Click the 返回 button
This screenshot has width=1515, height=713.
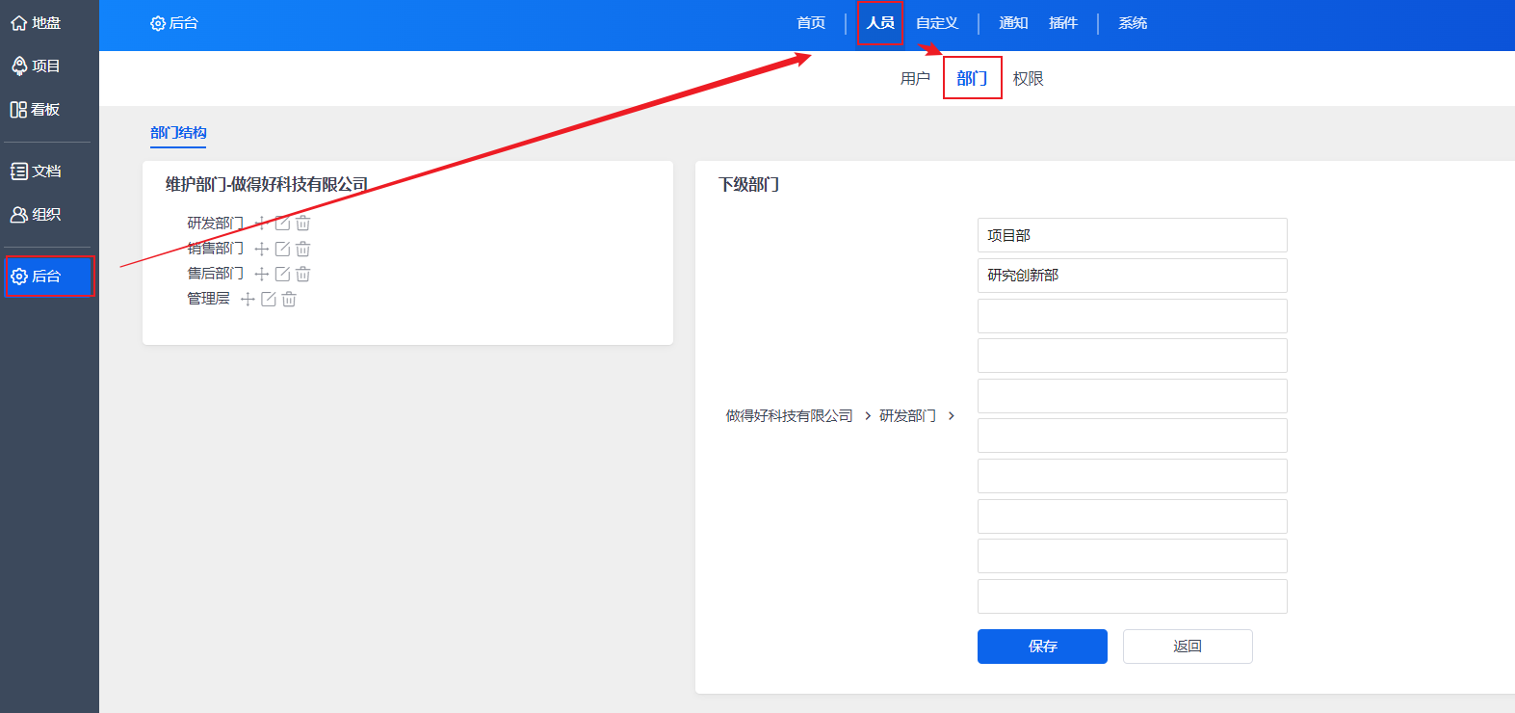tap(1188, 647)
